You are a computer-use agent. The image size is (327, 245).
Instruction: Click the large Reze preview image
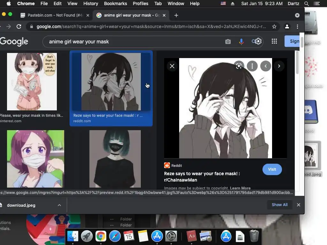[x=225, y=108]
